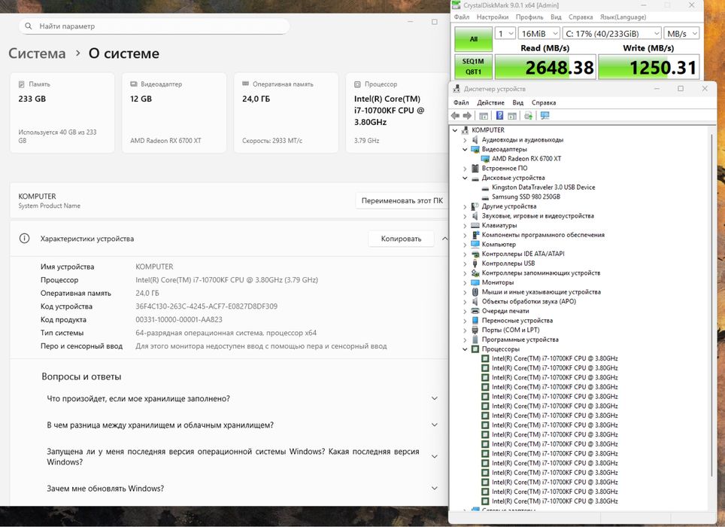Click the SEQ1M Q8T1 test button
725x527 pixels.
pos(474,66)
